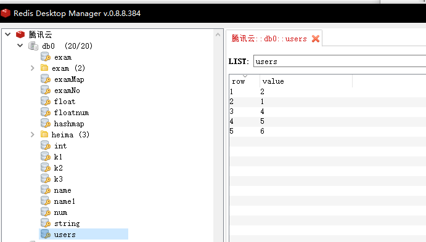Click value 5 in list row 4
The height and width of the screenshot is (242, 426).
[262, 121]
